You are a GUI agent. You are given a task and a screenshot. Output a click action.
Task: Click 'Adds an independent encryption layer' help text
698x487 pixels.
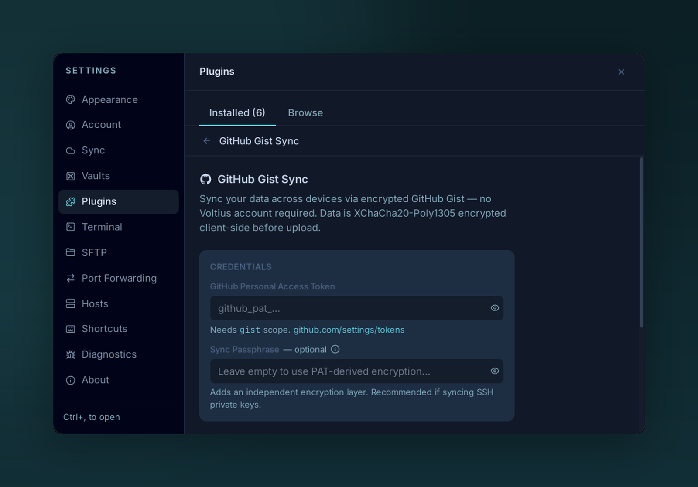tap(352, 398)
